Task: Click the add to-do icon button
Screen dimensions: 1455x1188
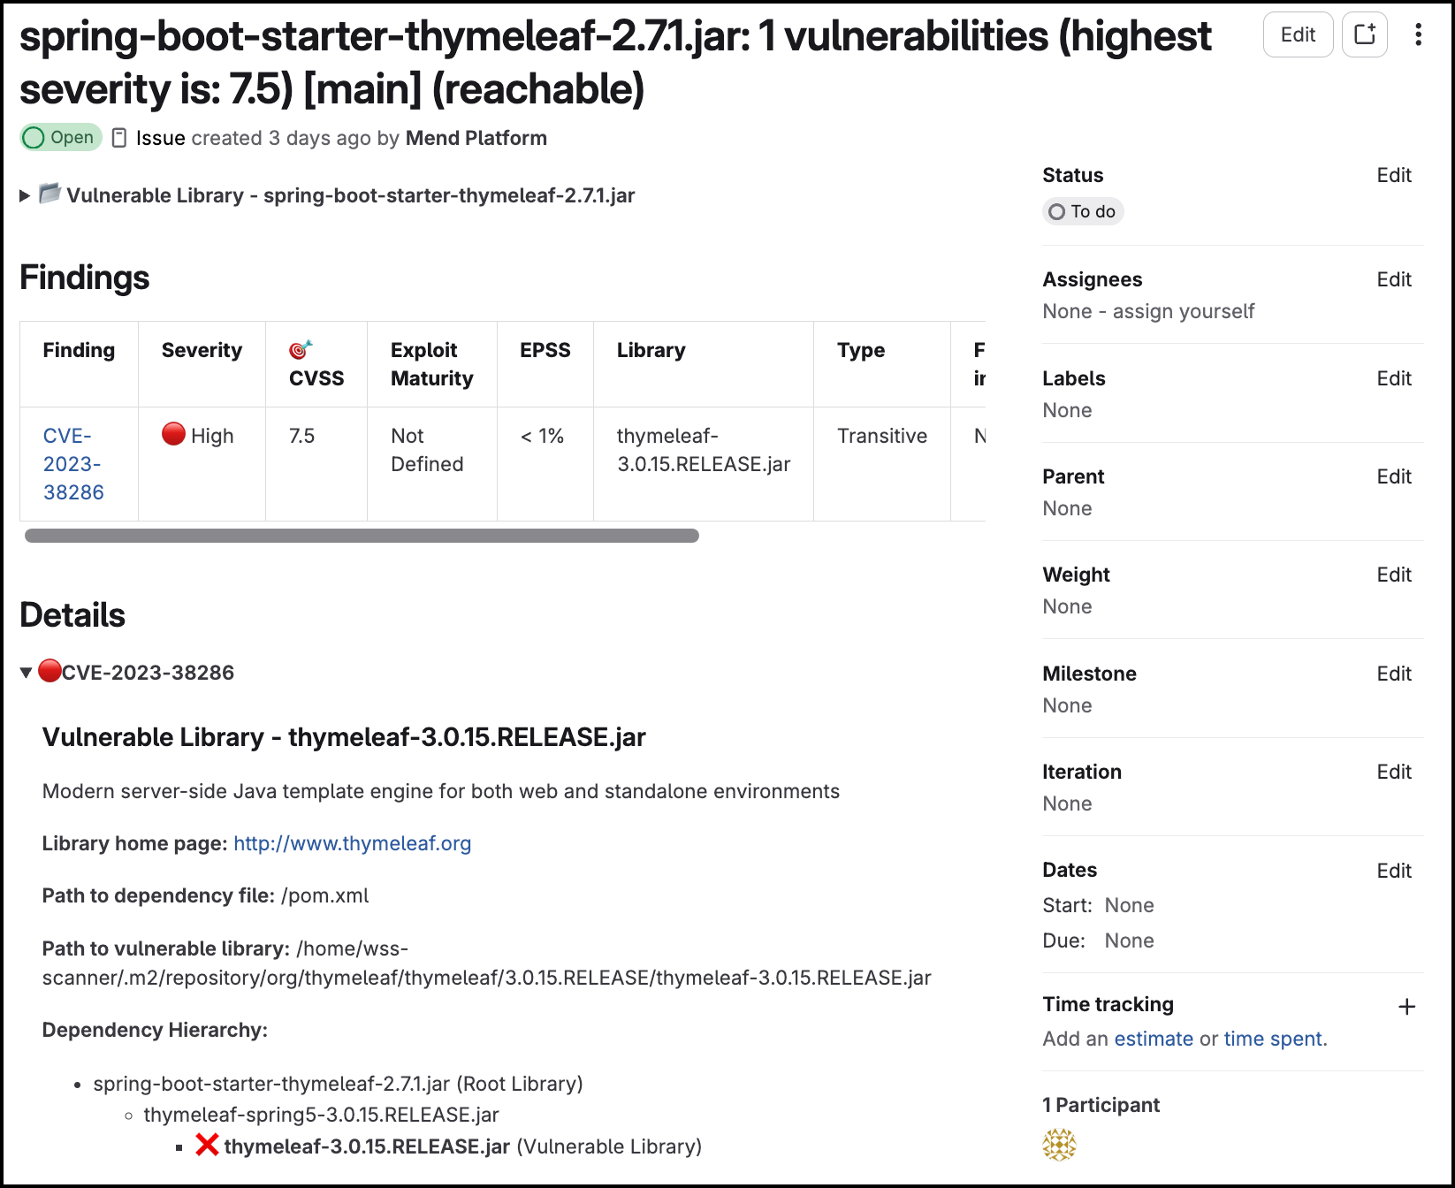Action: point(1365,34)
